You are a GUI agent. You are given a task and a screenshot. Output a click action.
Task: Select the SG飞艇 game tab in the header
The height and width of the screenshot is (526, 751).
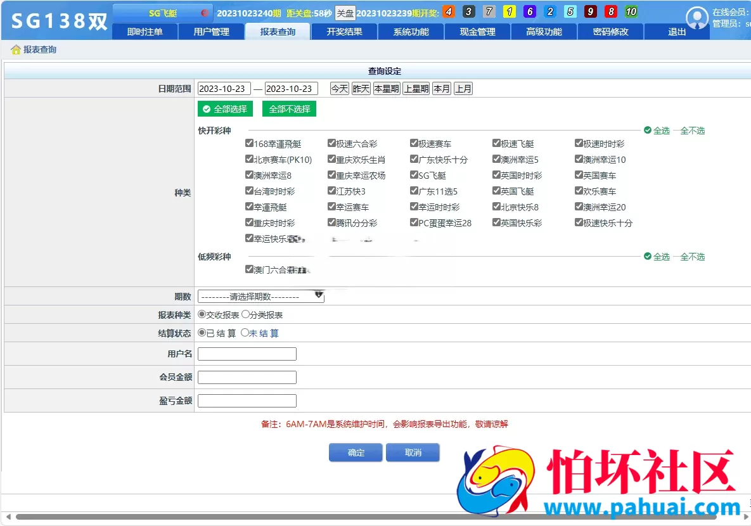pyautogui.click(x=163, y=13)
